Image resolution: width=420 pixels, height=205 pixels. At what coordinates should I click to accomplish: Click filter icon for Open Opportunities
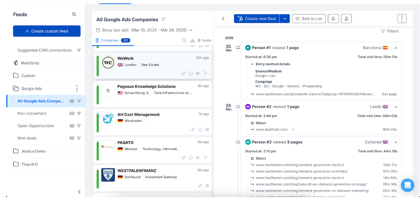(79, 126)
